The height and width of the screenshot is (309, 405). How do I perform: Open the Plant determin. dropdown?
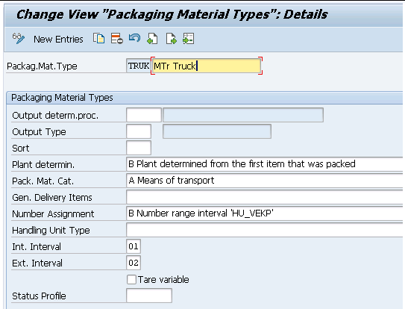pyautogui.click(x=265, y=164)
